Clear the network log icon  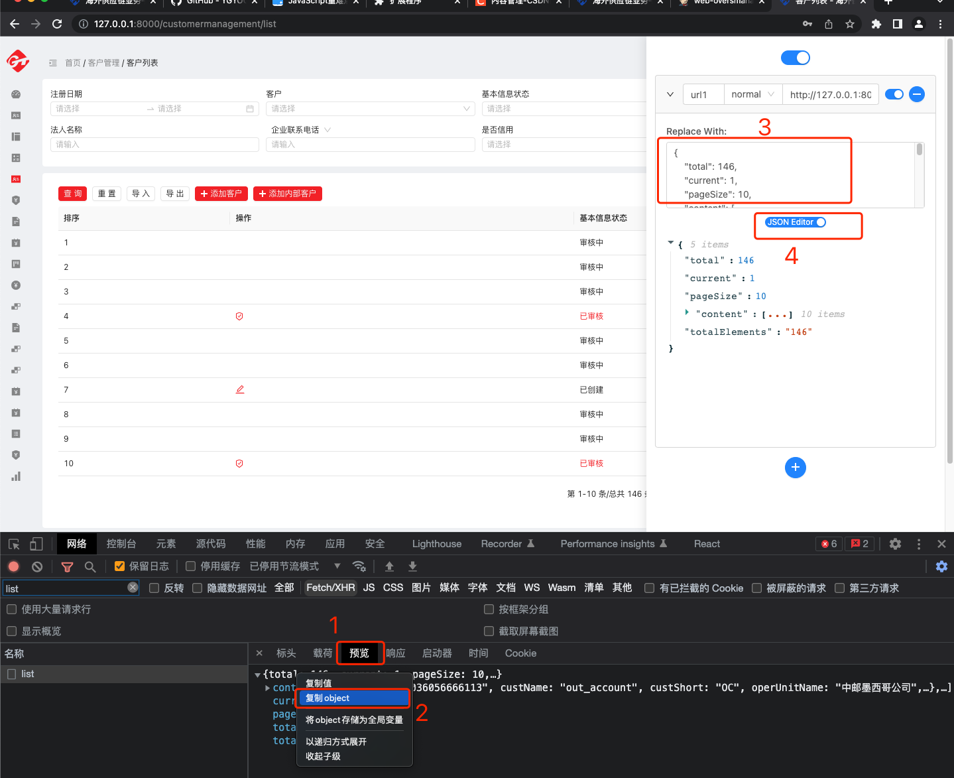click(37, 566)
